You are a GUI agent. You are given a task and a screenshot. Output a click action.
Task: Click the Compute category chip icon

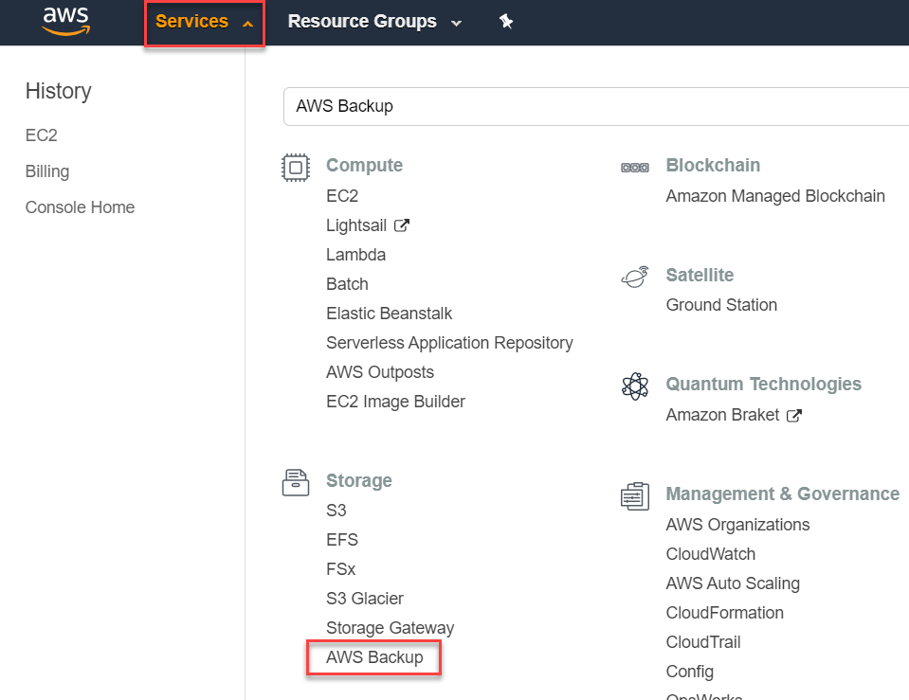(296, 168)
